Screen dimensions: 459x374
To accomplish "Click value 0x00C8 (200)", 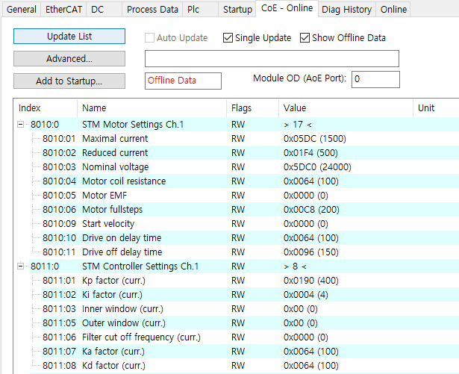I will 311,210.
